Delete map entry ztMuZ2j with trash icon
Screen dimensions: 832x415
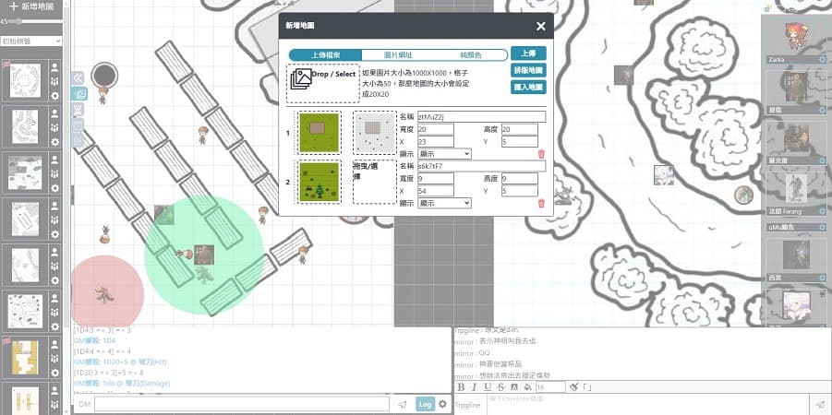(x=541, y=154)
